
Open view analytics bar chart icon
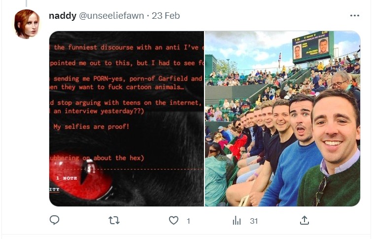click(237, 220)
